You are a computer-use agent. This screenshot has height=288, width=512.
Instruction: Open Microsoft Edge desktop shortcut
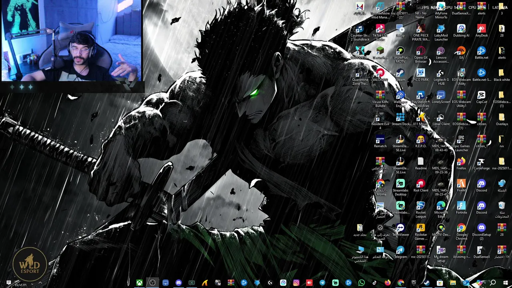pos(441,210)
